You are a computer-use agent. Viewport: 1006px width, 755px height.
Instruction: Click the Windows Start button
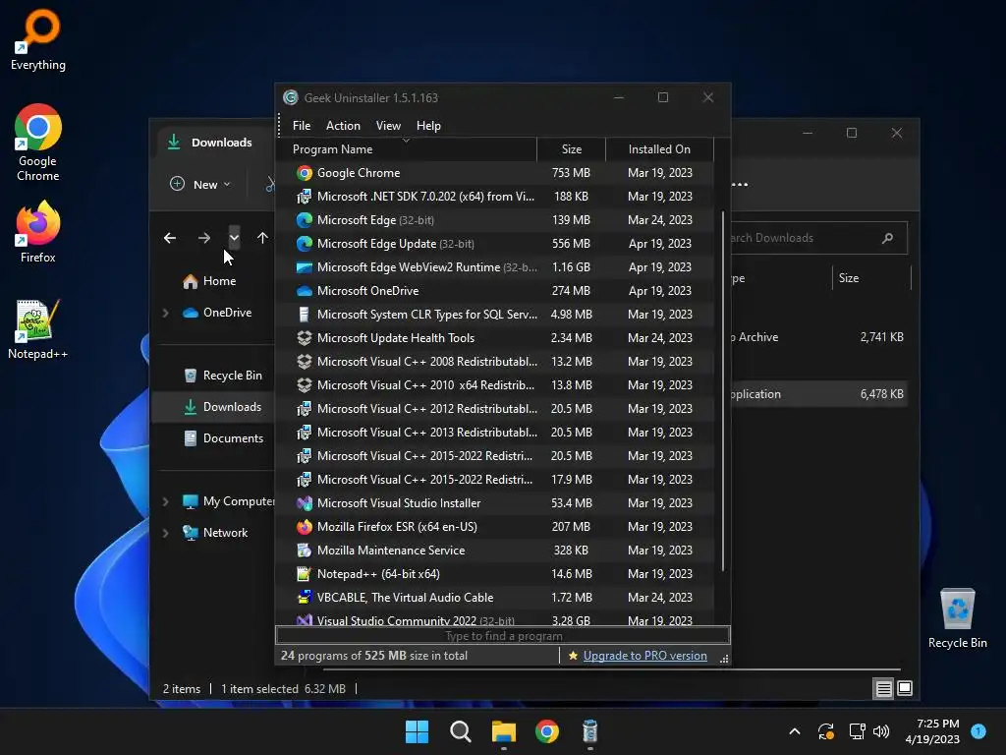(x=417, y=731)
